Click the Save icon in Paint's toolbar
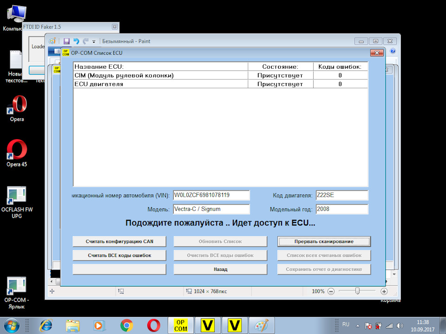The width and height of the screenshot is (446, 334). click(x=66, y=41)
